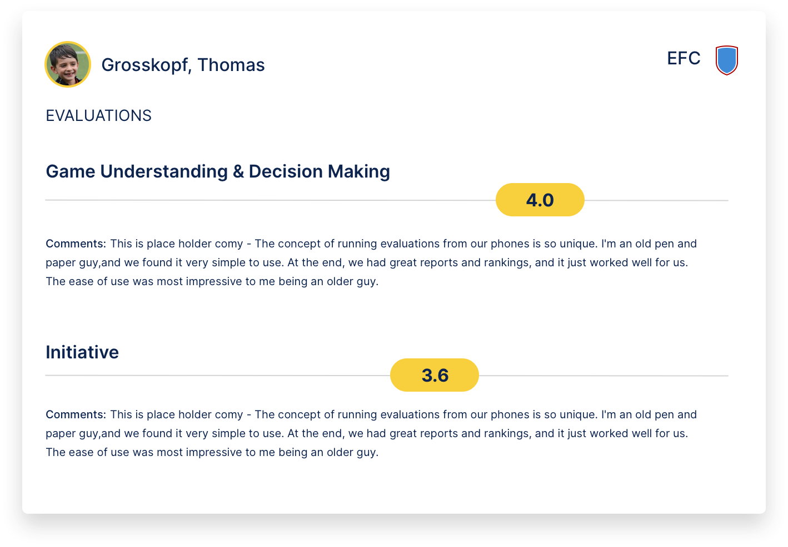Open the EVALUATIONS section heading

[x=98, y=115]
